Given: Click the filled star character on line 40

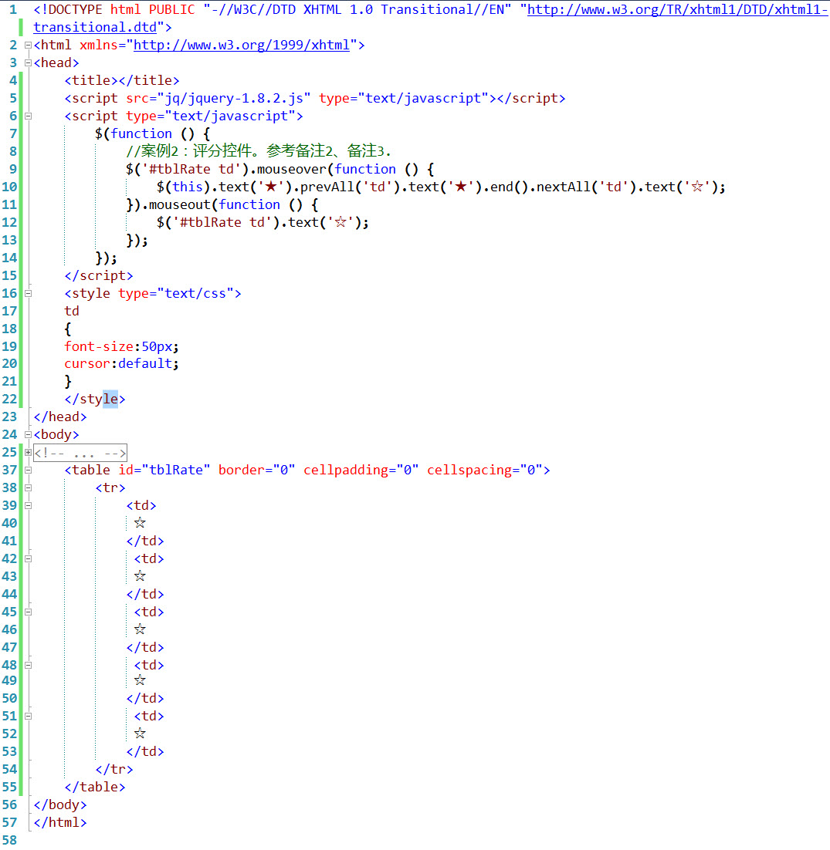Looking at the screenshot, I should 139,523.
